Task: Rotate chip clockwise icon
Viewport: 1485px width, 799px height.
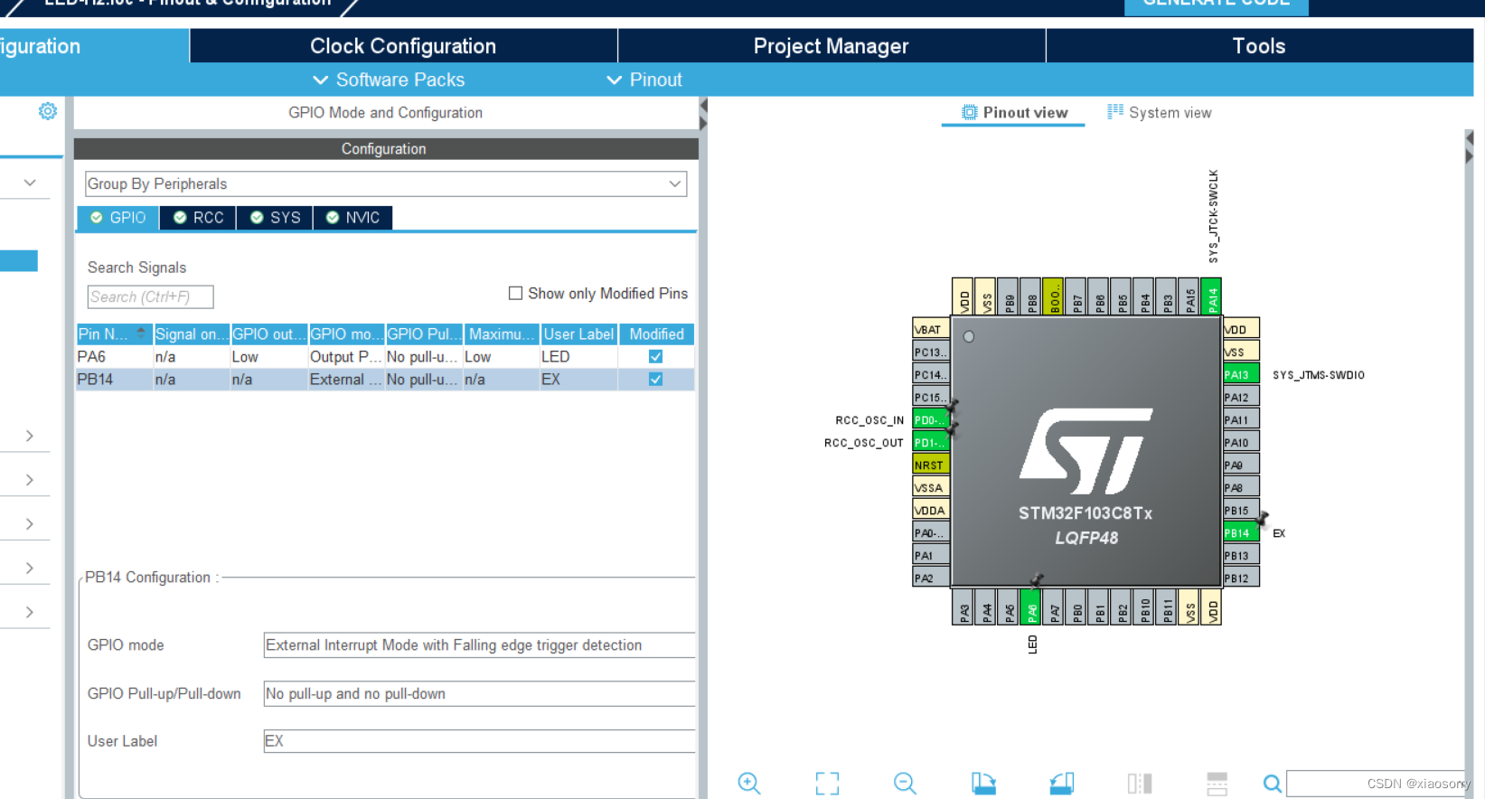Action: (983, 784)
